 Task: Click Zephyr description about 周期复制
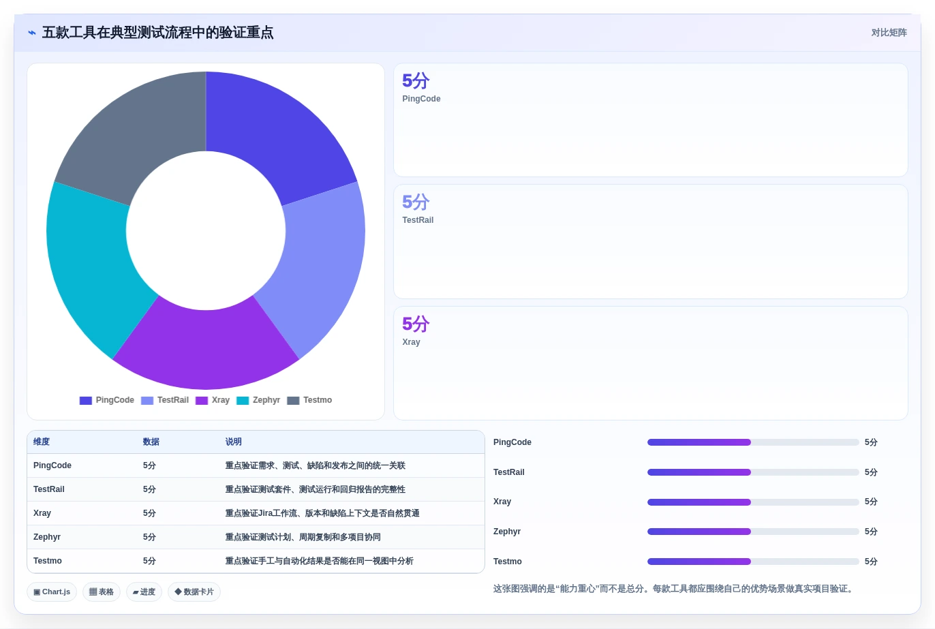(303, 537)
